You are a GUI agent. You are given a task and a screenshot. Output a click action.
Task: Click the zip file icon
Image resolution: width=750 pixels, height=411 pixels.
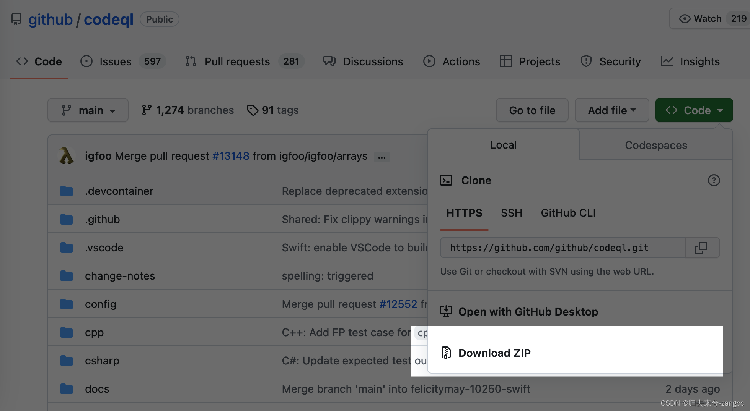point(446,353)
